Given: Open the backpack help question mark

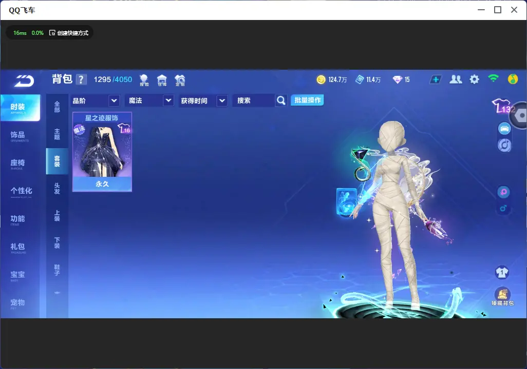Looking at the screenshot, I should [x=81, y=79].
